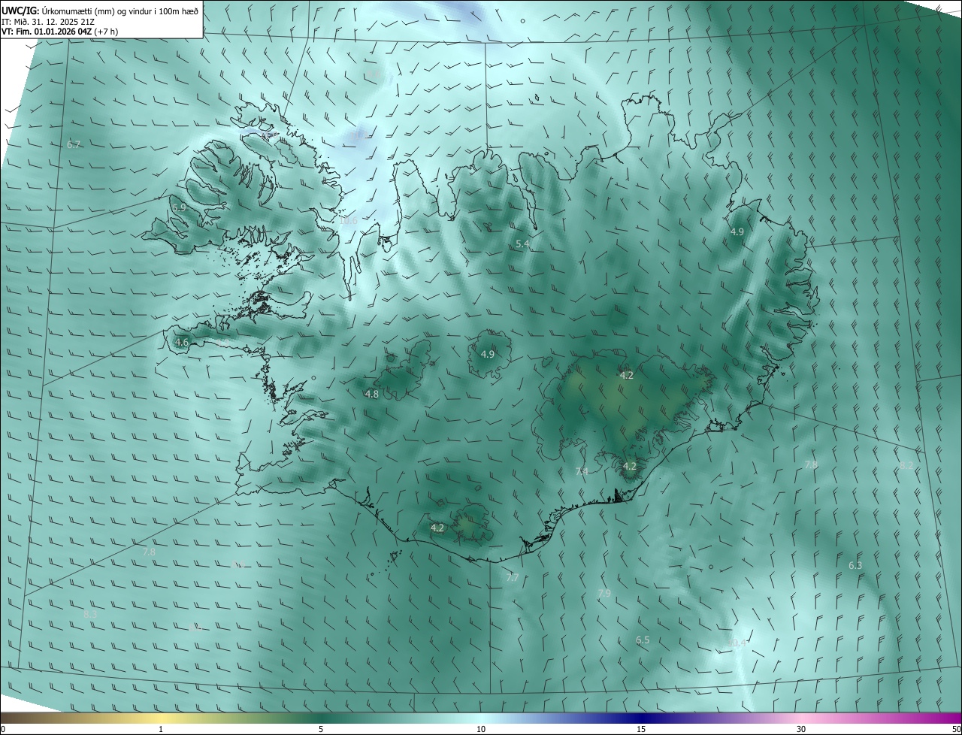Select the 7.7 value label
Image resolution: width=962 pixels, height=735 pixels.
pos(512,577)
